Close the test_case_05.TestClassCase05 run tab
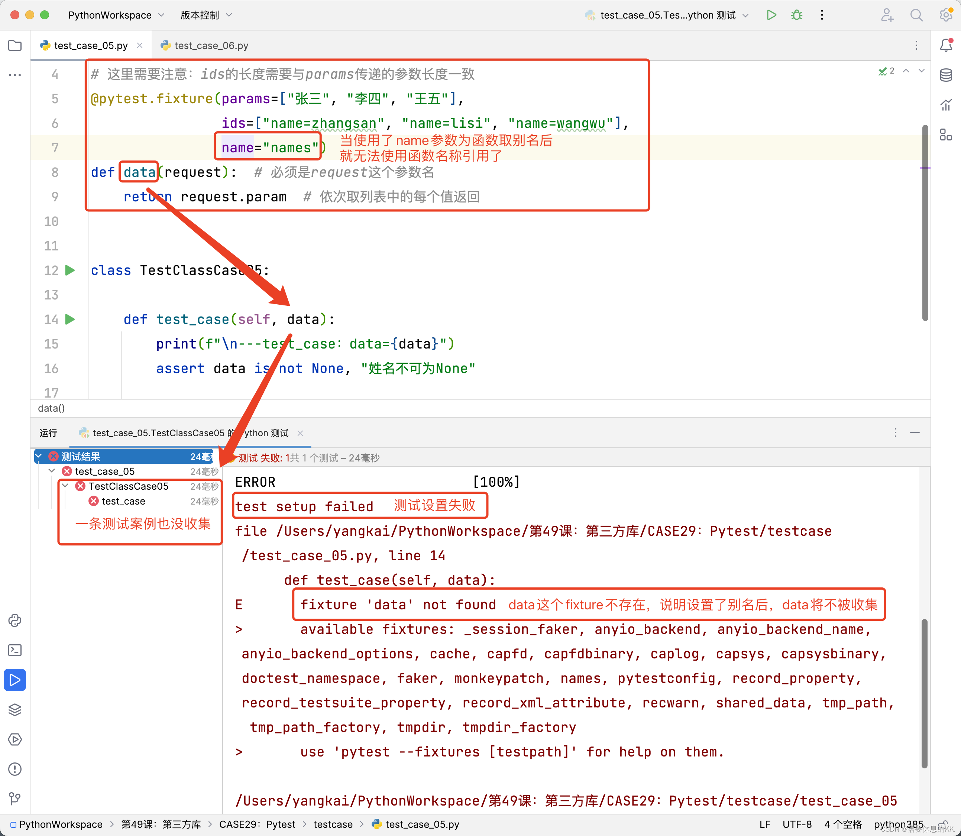961x836 pixels. click(300, 433)
